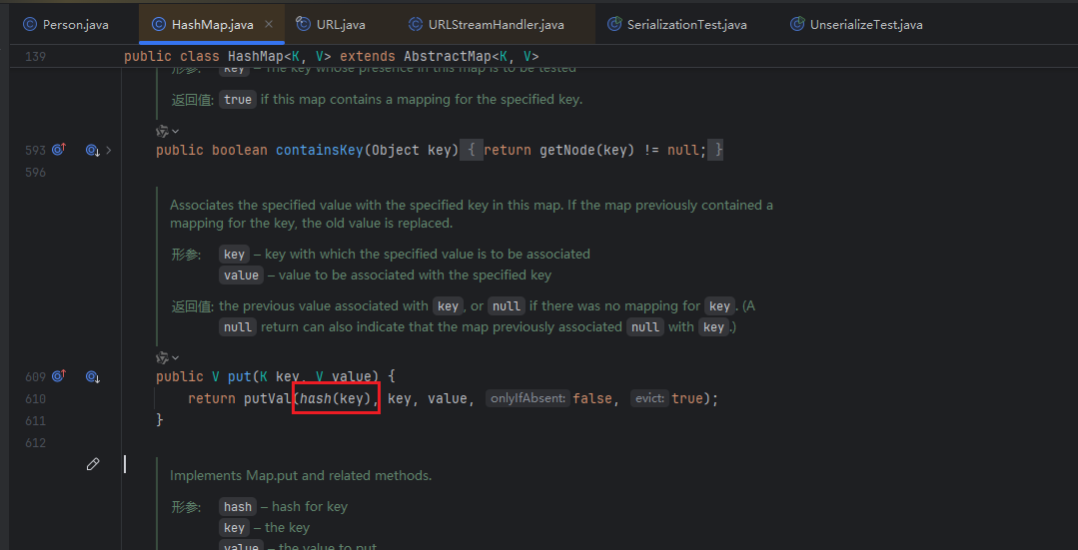This screenshot has width=1078, height=550.
Task: Click the overridden-method gutter icon on line 593
Action: point(92,150)
